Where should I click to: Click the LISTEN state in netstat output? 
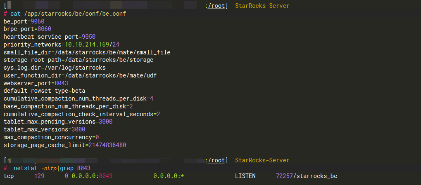(x=245, y=176)
